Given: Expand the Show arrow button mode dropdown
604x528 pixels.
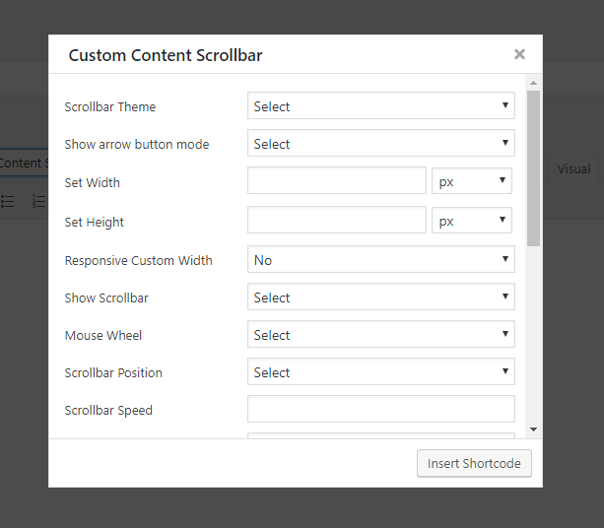Looking at the screenshot, I should point(380,144).
